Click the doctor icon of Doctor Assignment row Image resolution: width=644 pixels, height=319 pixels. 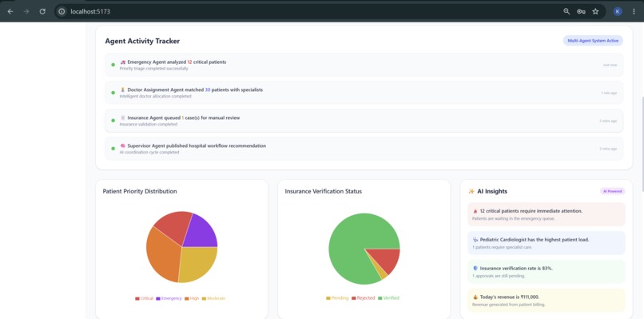123,90
